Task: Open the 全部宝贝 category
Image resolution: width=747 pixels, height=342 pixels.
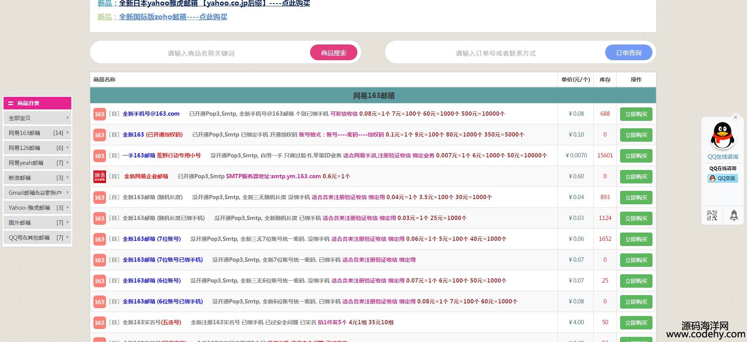Action: pyautogui.click(x=37, y=118)
